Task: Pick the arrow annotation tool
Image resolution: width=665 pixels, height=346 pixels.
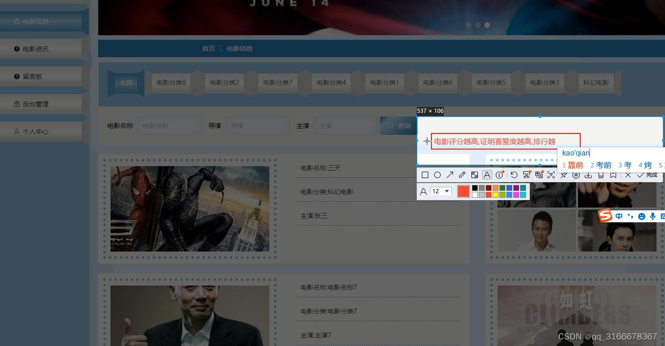Action: (x=450, y=174)
